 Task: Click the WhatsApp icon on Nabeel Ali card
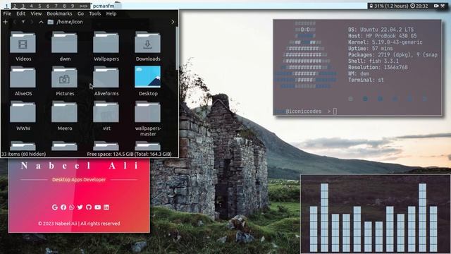coord(72,207)
